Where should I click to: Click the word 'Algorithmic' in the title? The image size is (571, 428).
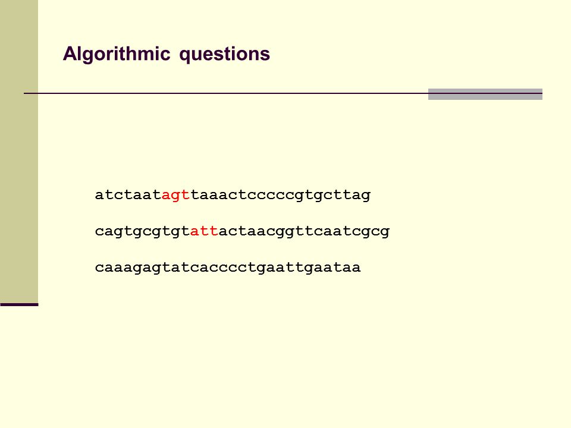pyautogui.click(x=117, y=54)
